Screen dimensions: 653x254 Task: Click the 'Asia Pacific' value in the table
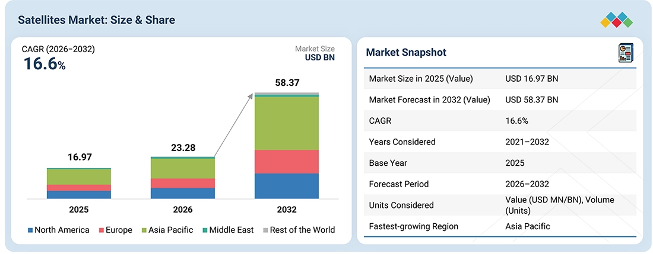click(528, 226)
